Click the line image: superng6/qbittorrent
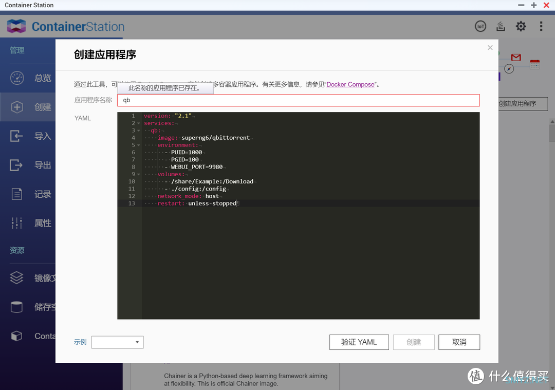555x390 pixels. pyautogui.click(x=203, y=138)
